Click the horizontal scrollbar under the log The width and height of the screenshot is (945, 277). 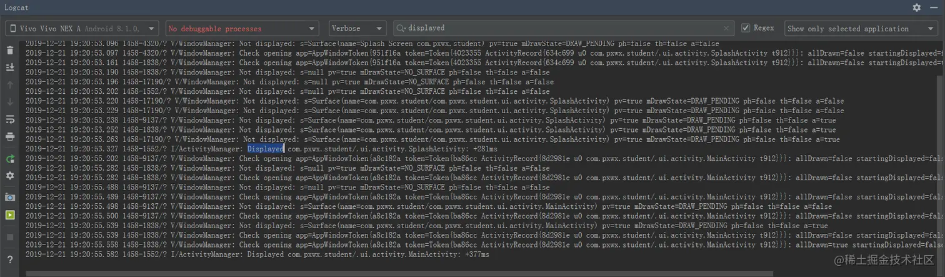click(400, 274)
